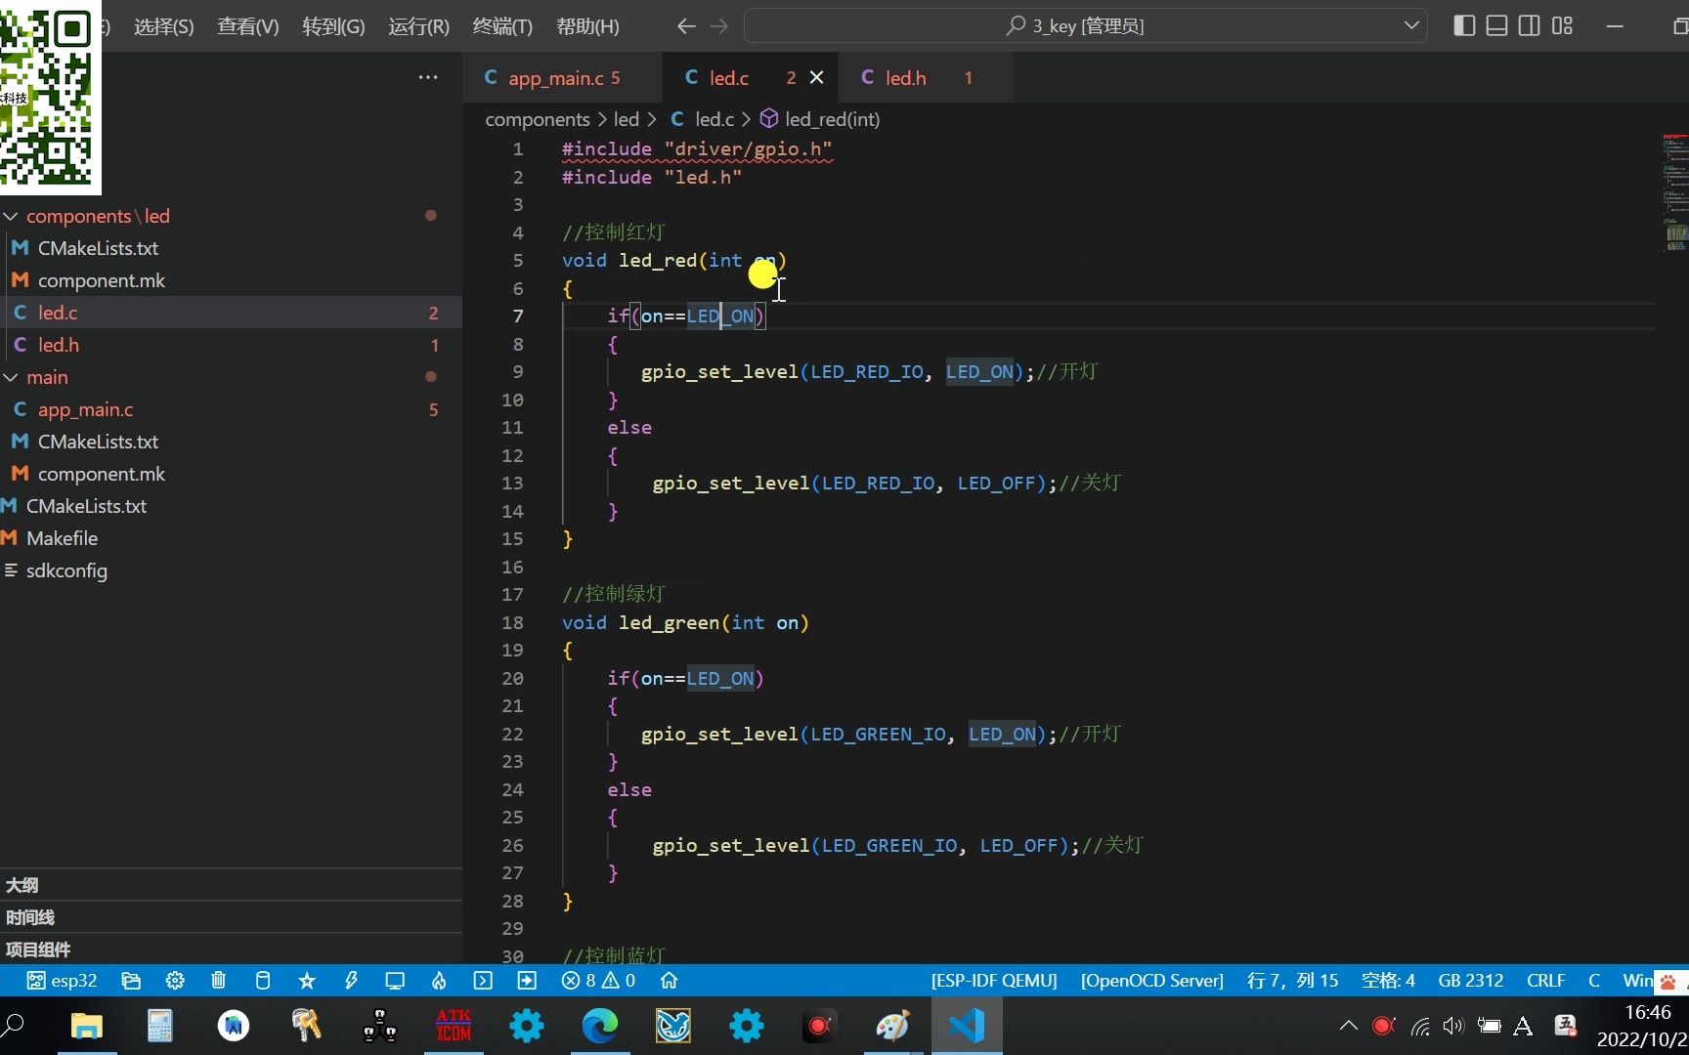Click the lightning flash device icon

[x=351, y=980]
